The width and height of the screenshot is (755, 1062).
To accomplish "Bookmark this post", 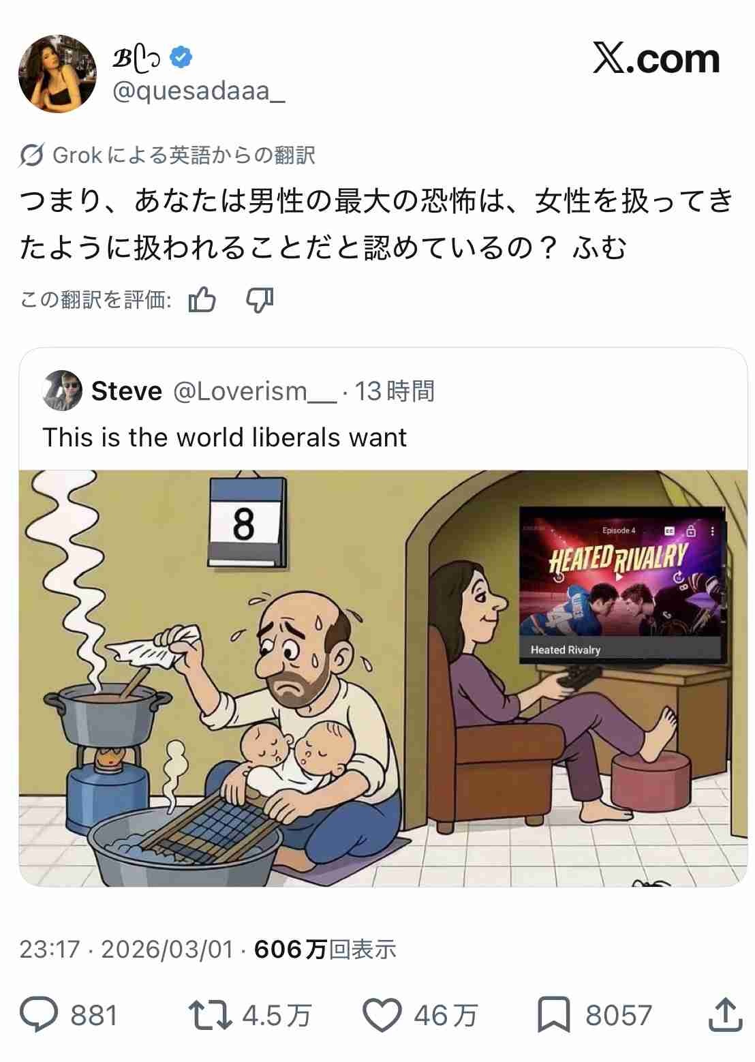I will point(553,1016).
